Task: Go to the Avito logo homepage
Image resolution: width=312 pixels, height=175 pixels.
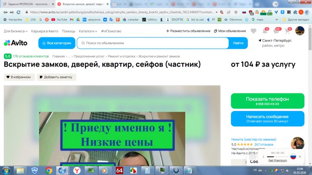Action: pyautogui.click(x=15, y=43)
